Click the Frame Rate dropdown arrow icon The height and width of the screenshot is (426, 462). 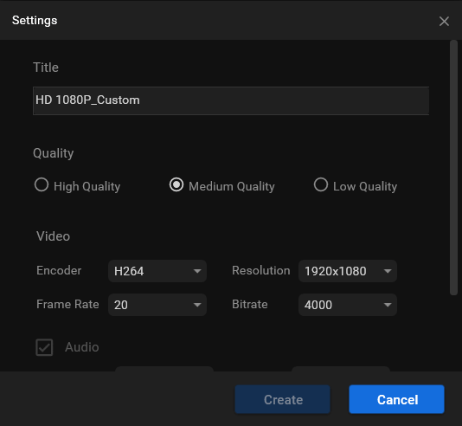pos(197,305)
